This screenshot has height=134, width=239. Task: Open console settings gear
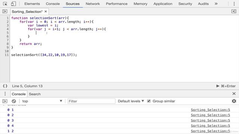[x=234, y=101]
